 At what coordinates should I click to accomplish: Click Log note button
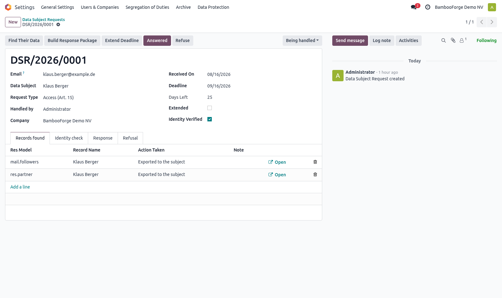(382, 40)
